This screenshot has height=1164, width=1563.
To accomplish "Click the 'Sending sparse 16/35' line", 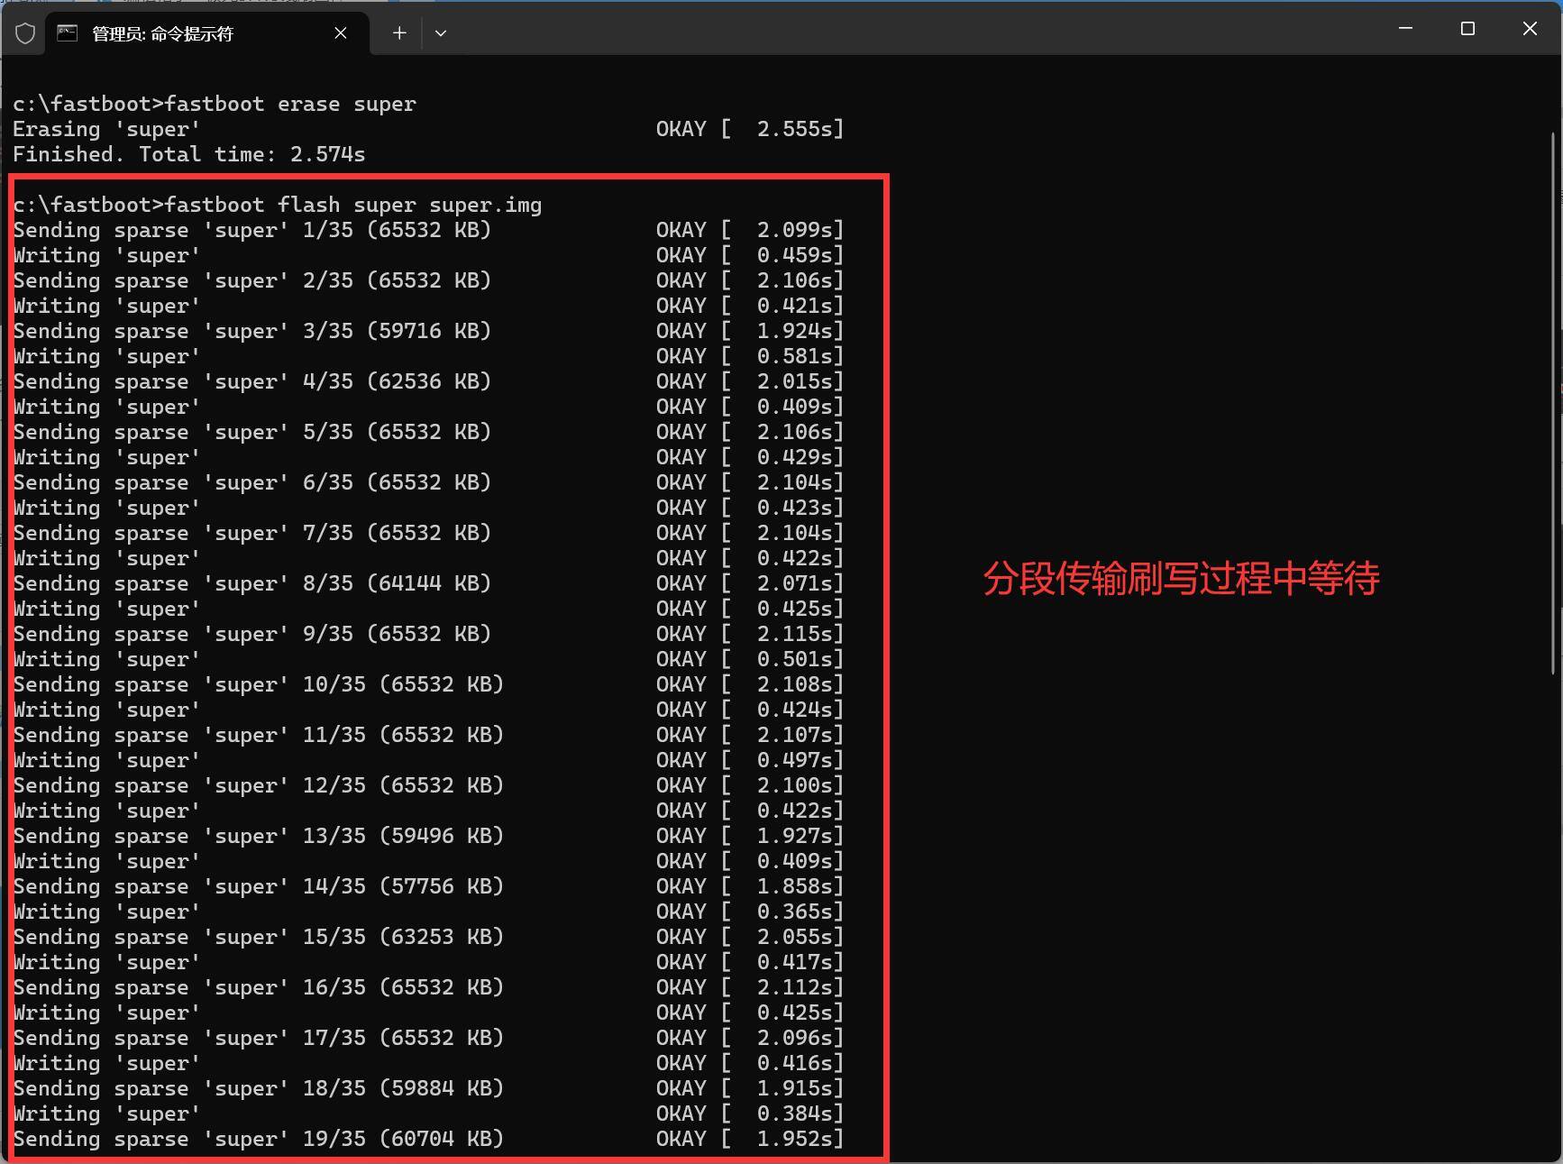I will click(259, 987).
